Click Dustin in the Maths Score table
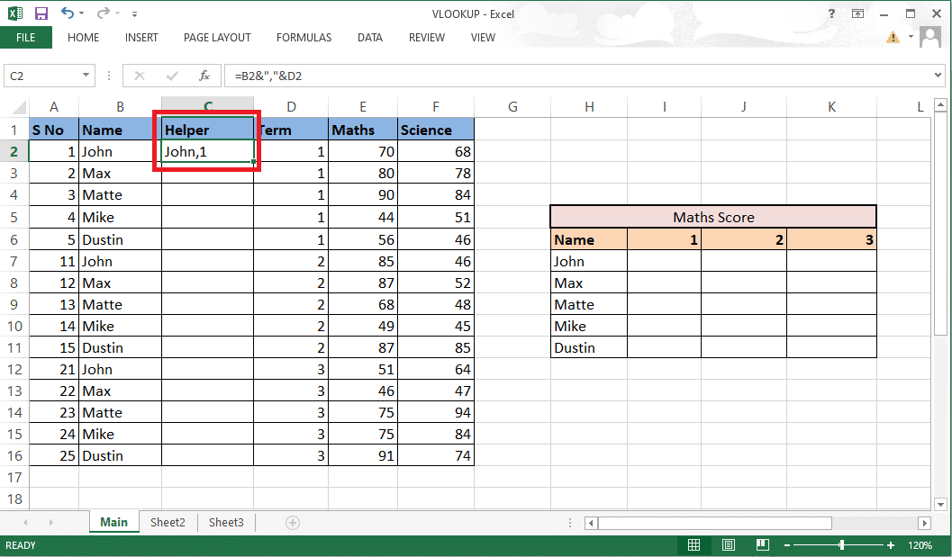The width and height of the screenshot is (952, 557). [x=589, y=347]
